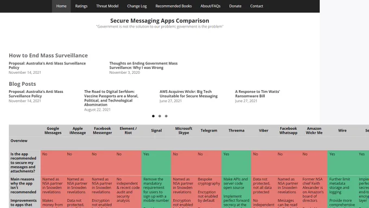The image size is (369, 208).
Task: Switch to second blog carousel dot
Action: 160,116
